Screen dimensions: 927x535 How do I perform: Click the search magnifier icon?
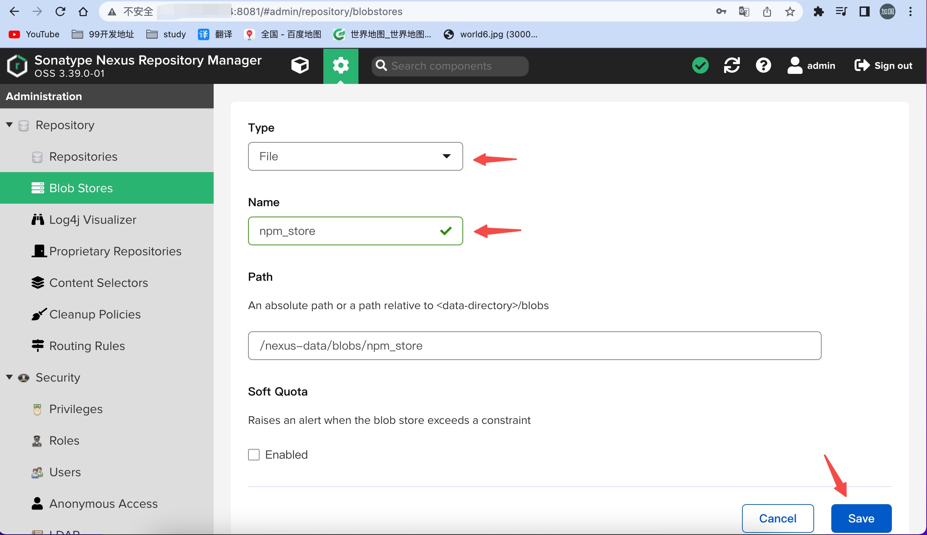pyautogui.click(x=381, y=66)
